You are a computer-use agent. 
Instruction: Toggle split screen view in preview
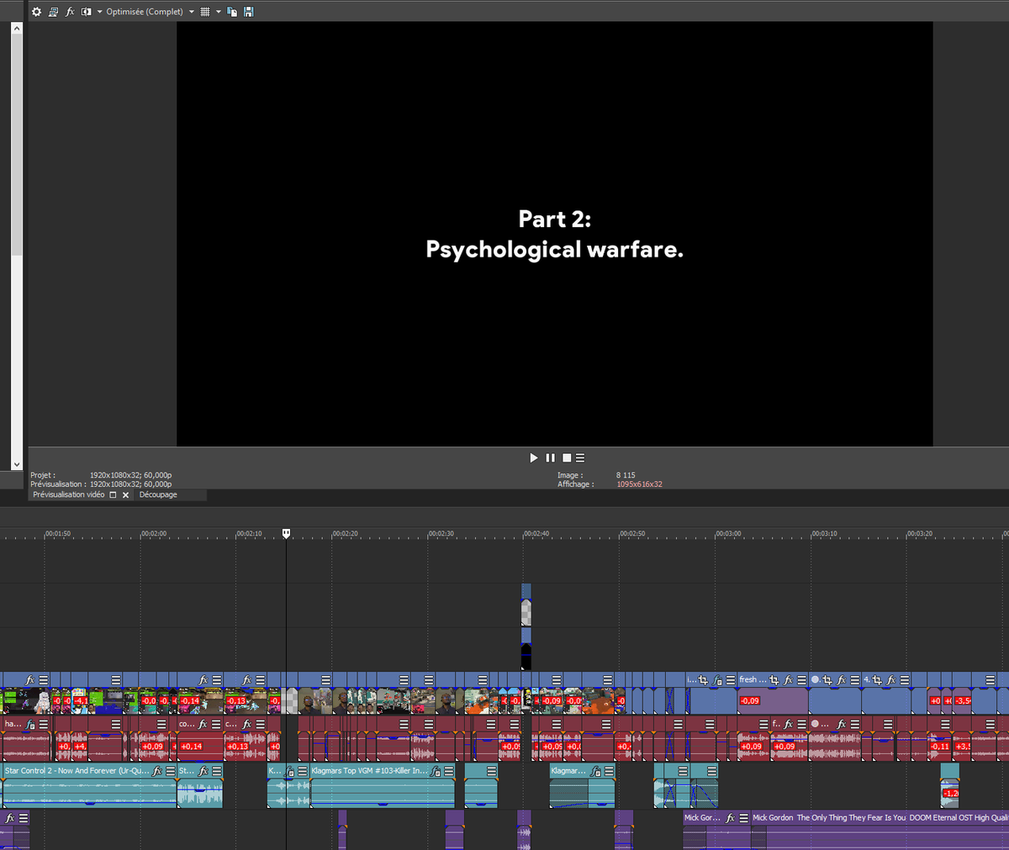click(87, 12)
